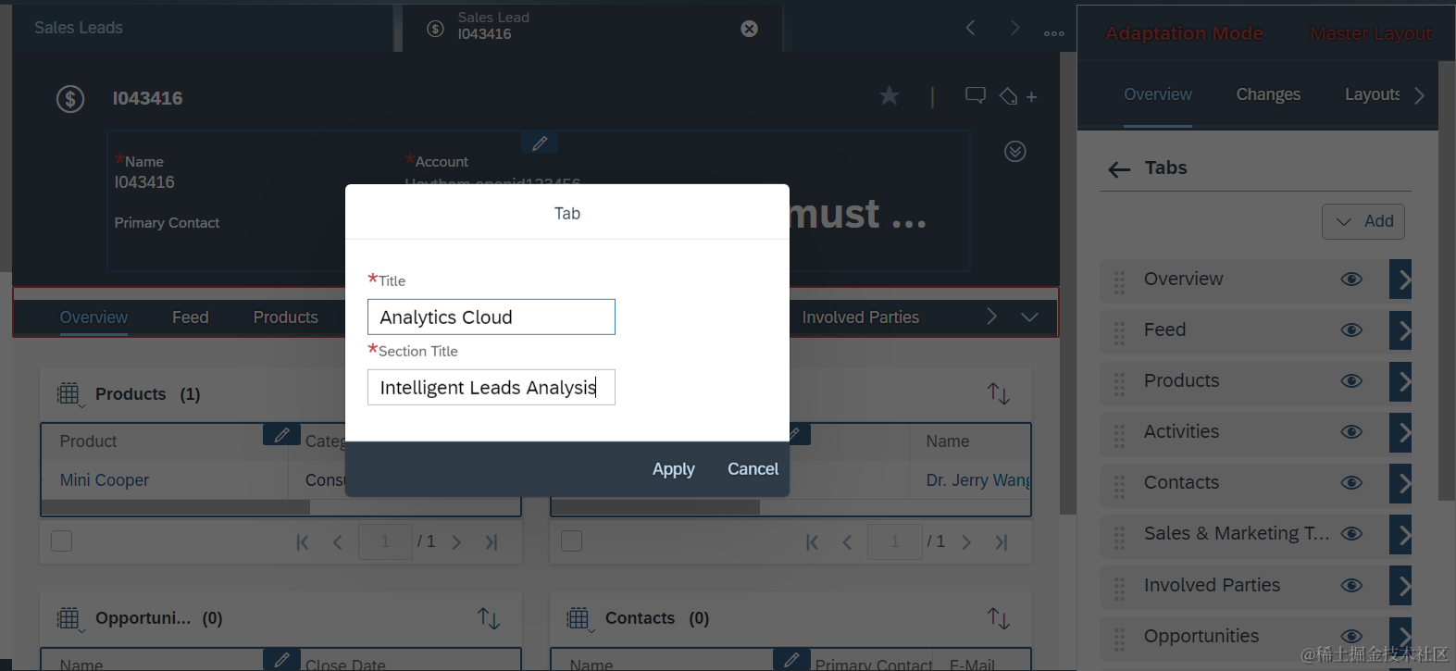The height and width of the screenshot is (671, 1456).
Task: Tick the checkbox under the Involved Parties table
Action: 572,541
